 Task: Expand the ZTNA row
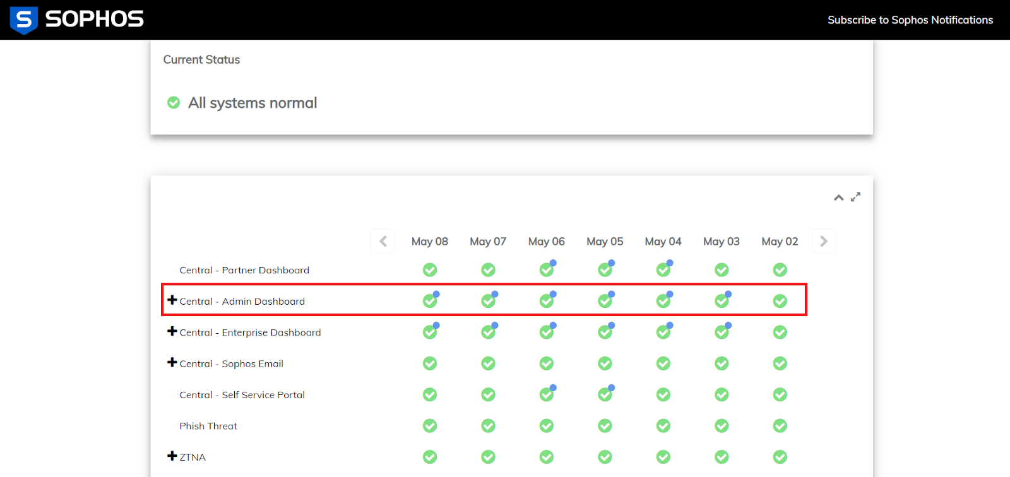click(x=172, y=456)
